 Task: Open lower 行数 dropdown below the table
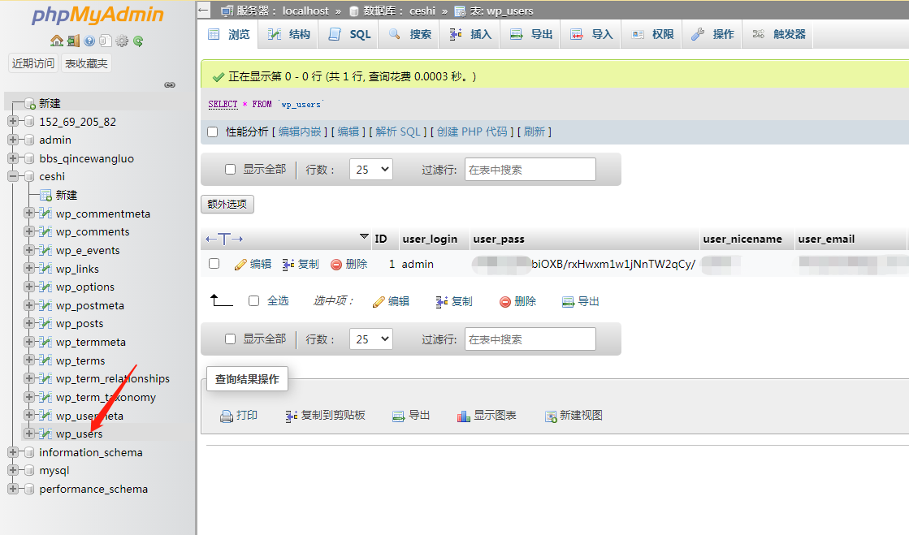coord(371,339)
